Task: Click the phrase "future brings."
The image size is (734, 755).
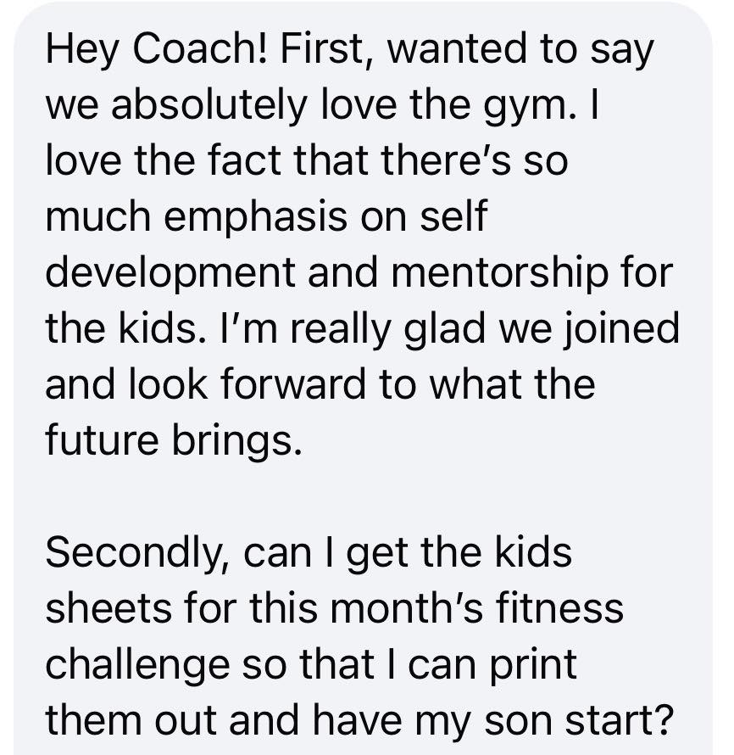Action: pyautogui.click(x=173, y=440)
